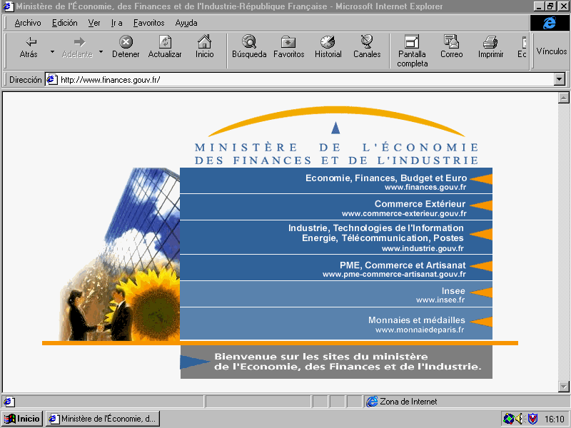The height and width of the screenshot is (428, 571).
Task: Open the Edición menu
Action: pyautogui.click(x=64, y=23)
